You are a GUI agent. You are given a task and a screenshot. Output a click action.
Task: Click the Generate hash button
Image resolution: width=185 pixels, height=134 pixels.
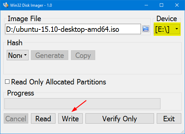tap(49, 55)
